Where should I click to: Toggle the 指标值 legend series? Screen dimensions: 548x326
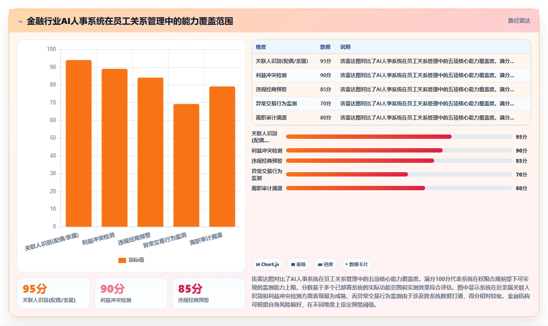tap(131, 260)
